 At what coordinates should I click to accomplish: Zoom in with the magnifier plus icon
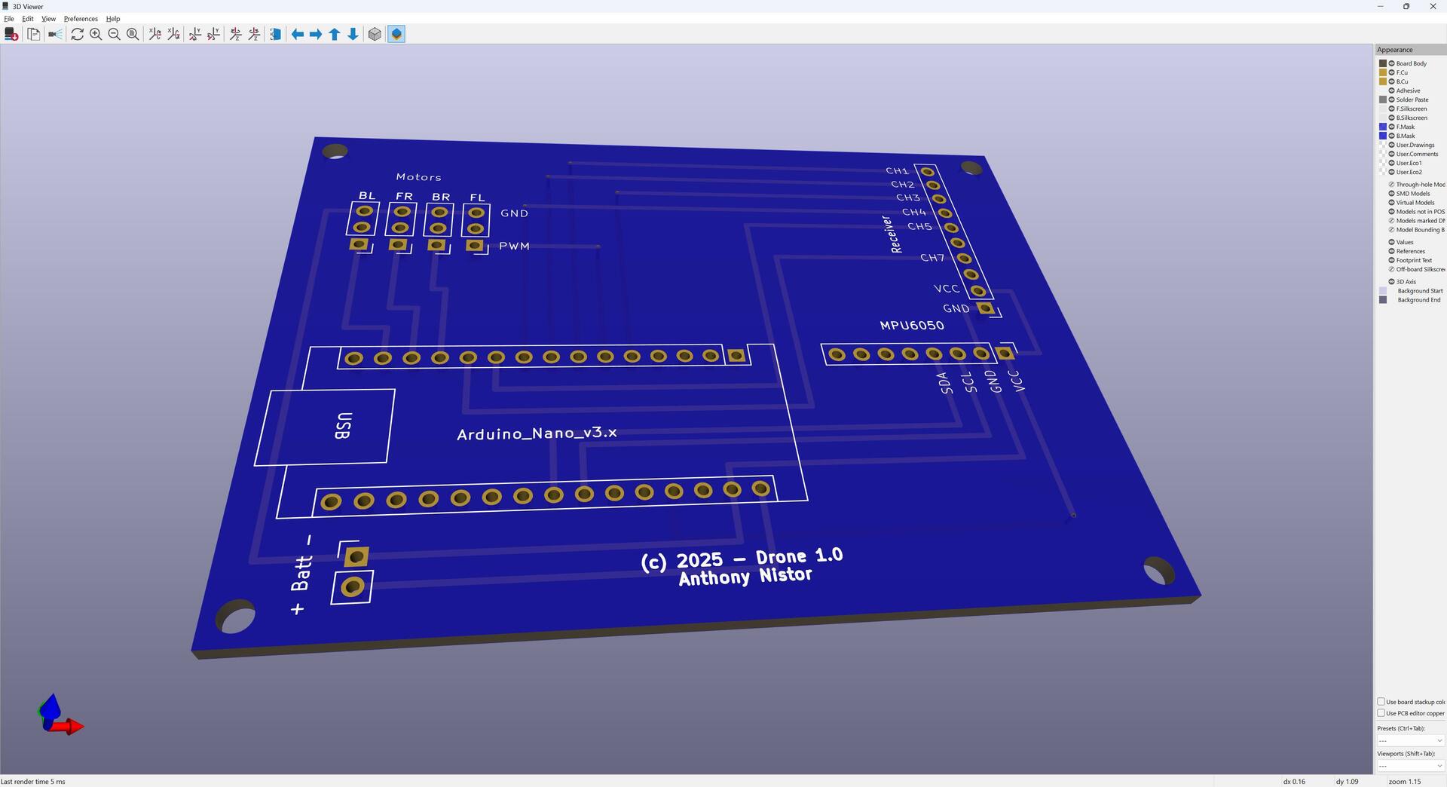pyautogui.click(x=96, y=34)
